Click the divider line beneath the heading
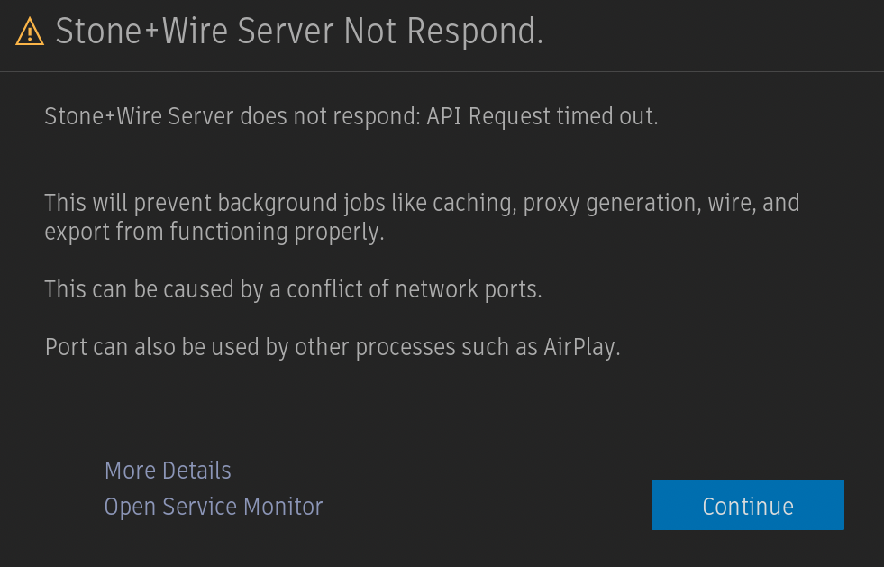 pos(442,71)
